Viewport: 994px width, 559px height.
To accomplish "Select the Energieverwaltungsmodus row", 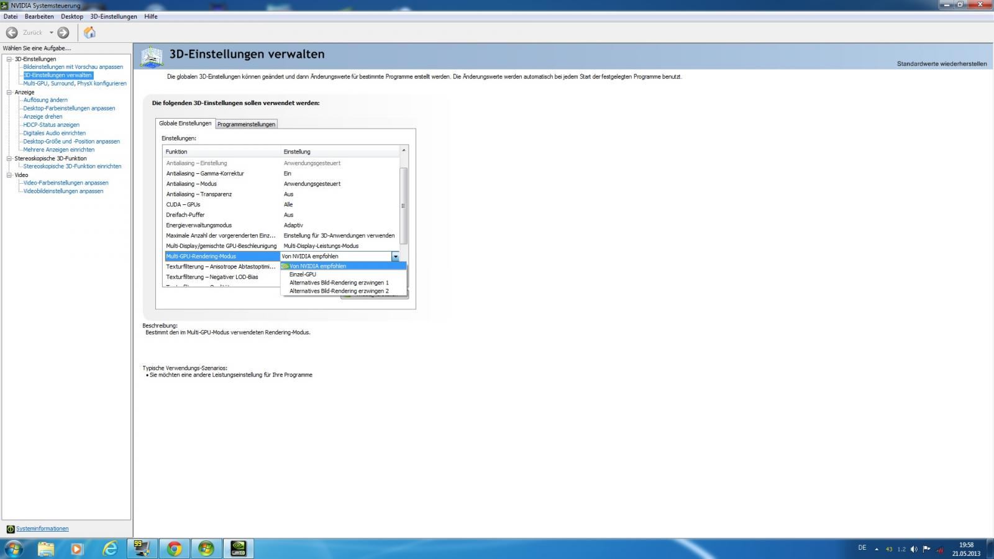I will tap(281, 225).
